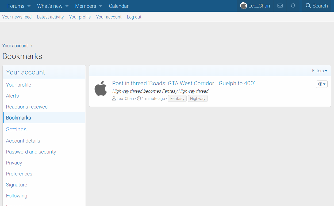The height and width of the screenshot is (206, 334).
Task: Select Bookmarks in account sidebar
Action: pyautogui.click(x=18, y=118)
